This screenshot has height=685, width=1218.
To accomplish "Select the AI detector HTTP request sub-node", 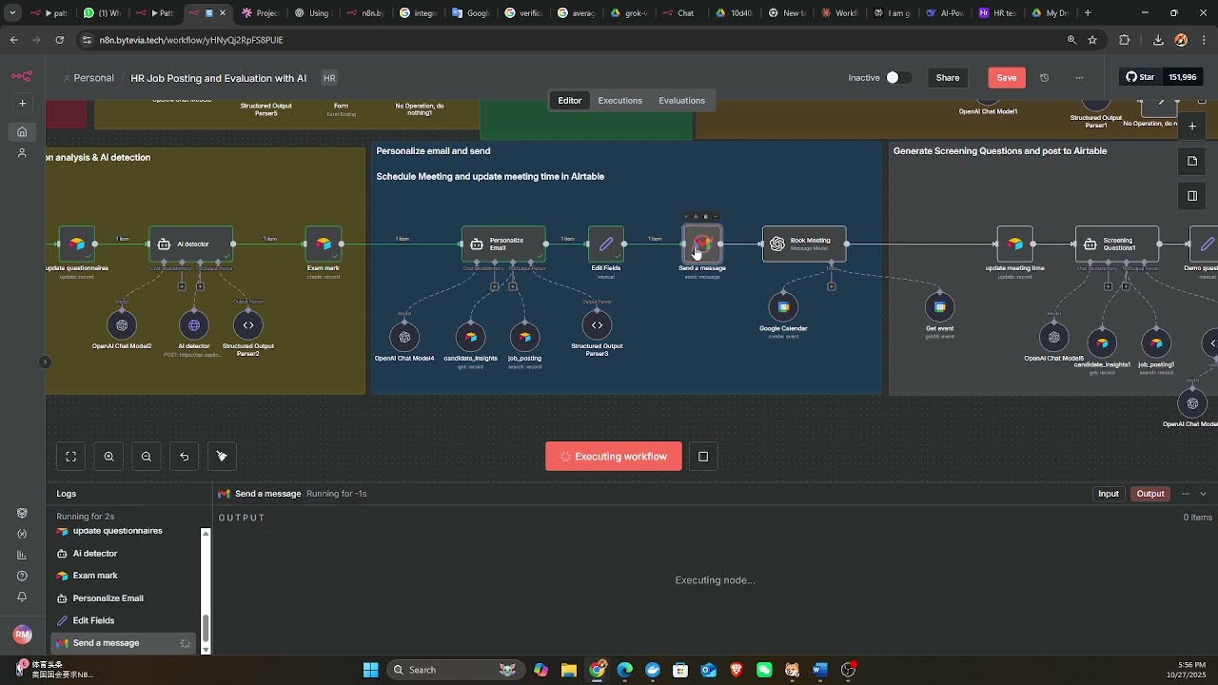I will [x=194, y=325].
